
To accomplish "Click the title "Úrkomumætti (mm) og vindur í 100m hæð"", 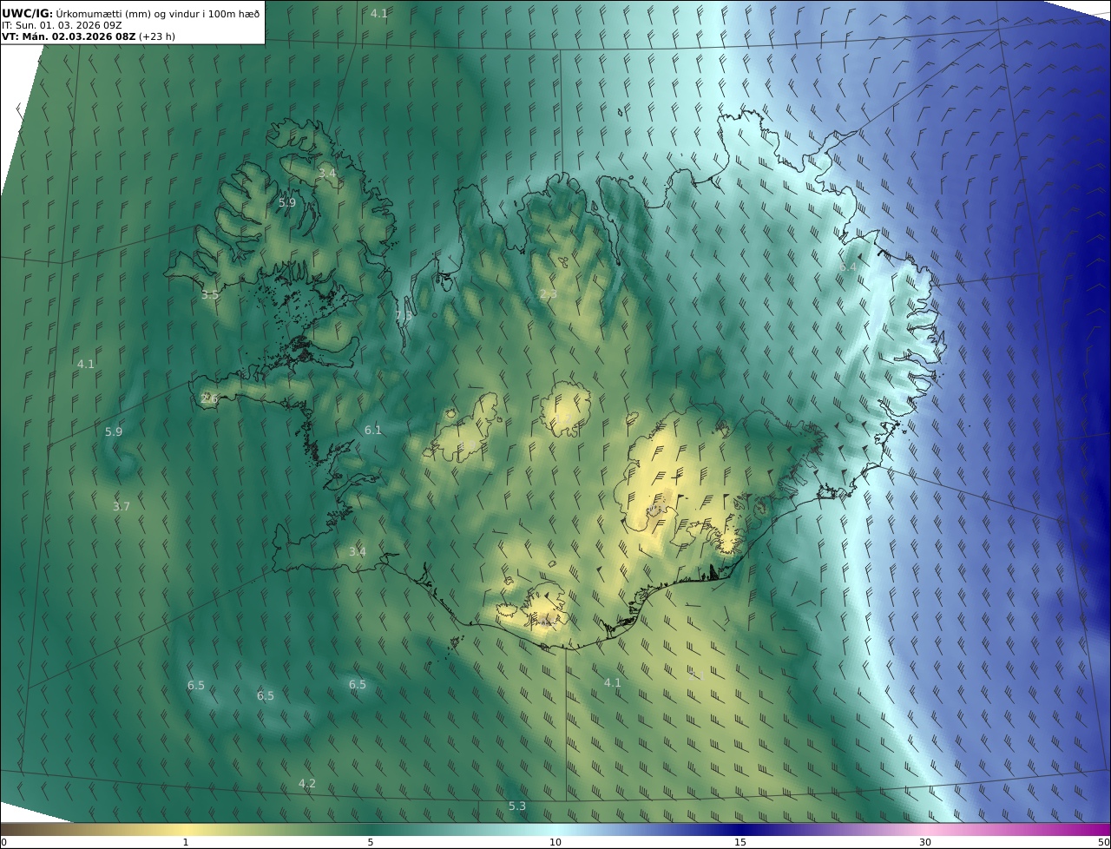I will [x=157, y=13].
